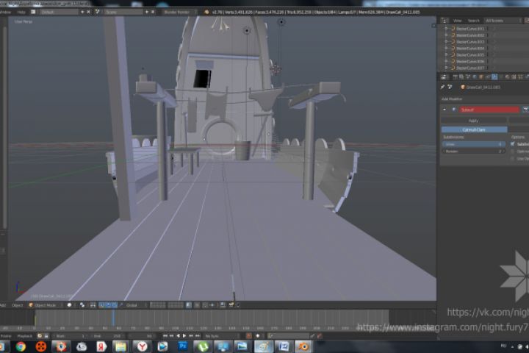Open the Global transform orientation dropdown

click(135, 305)
